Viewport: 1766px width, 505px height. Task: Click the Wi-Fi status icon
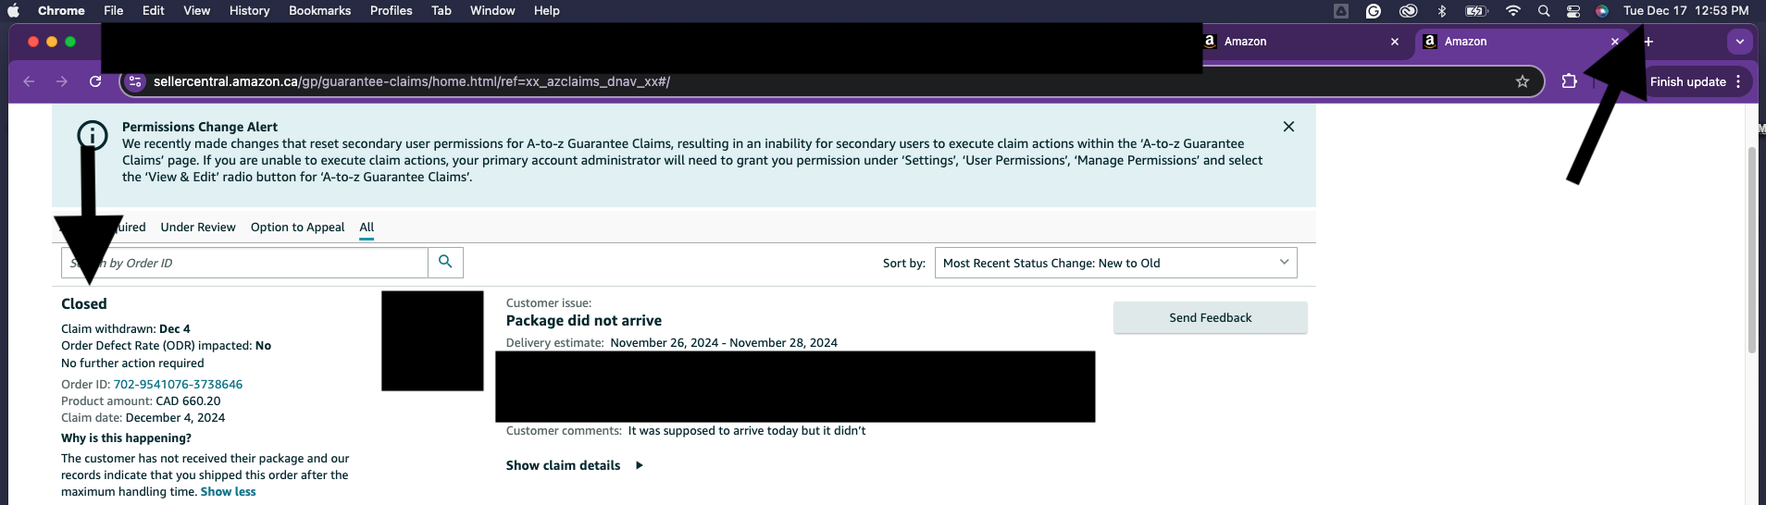pyautogui.click(x=1513, y=11)
